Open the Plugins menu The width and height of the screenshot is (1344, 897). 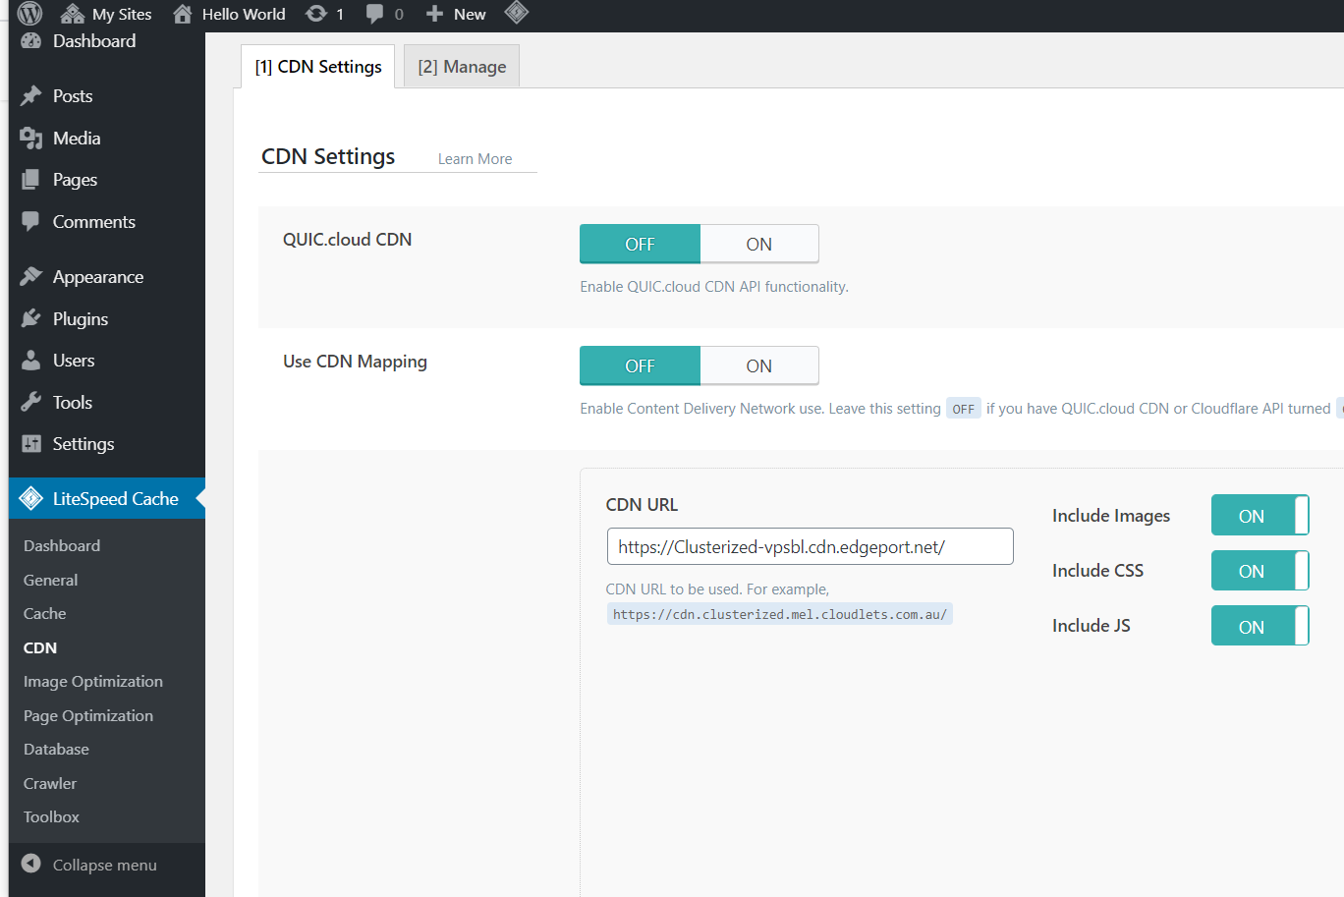[81, 318]
